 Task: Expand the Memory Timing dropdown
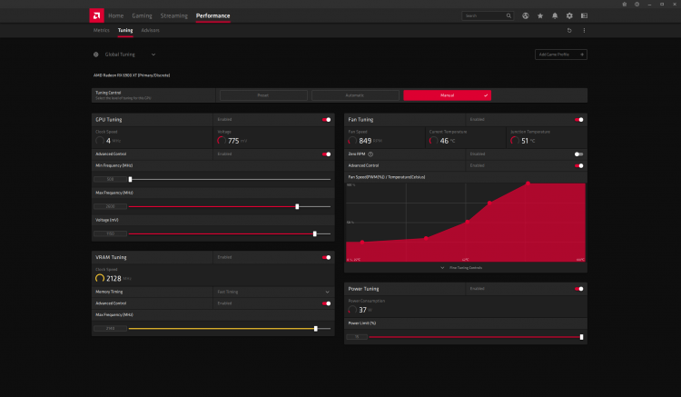327,292
